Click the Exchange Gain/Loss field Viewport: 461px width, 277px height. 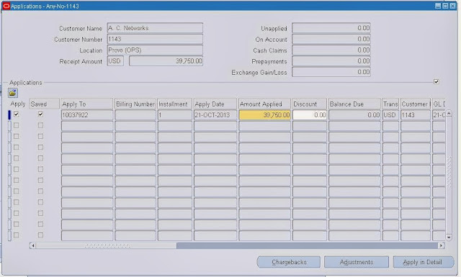pyautogui.click(x=331, y=72)
